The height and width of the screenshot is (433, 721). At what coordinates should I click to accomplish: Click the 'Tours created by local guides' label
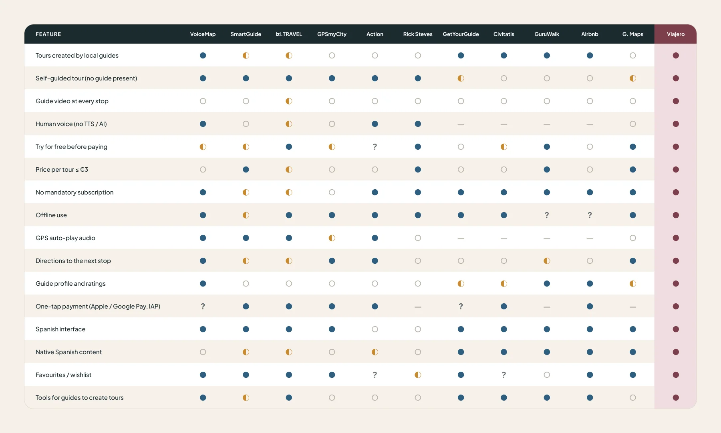(x=77, y=56)
